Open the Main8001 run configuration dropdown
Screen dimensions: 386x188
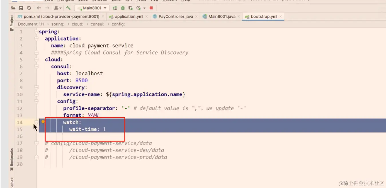click(92, 8)
